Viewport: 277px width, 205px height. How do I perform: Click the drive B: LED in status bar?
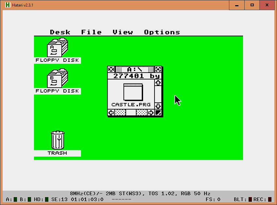[x=29, y=199]
